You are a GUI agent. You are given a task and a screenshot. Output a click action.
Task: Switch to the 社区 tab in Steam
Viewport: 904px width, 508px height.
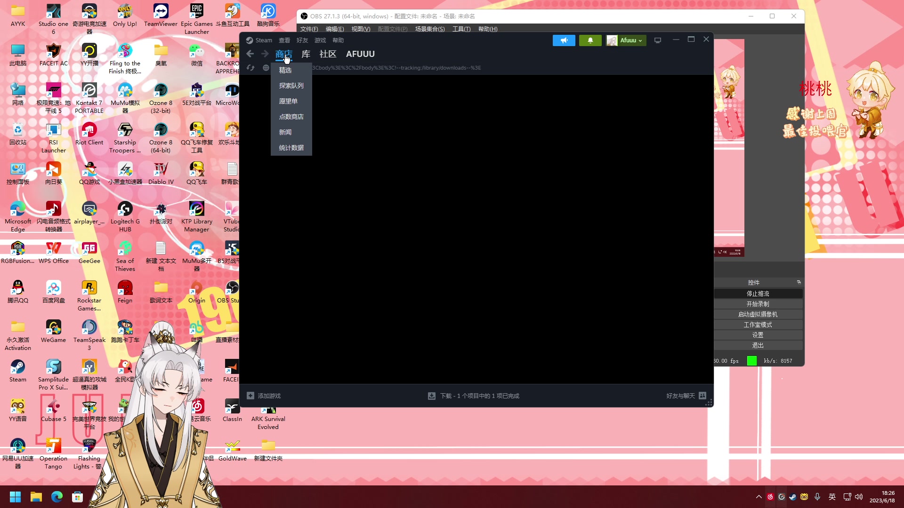pos(328,54)
